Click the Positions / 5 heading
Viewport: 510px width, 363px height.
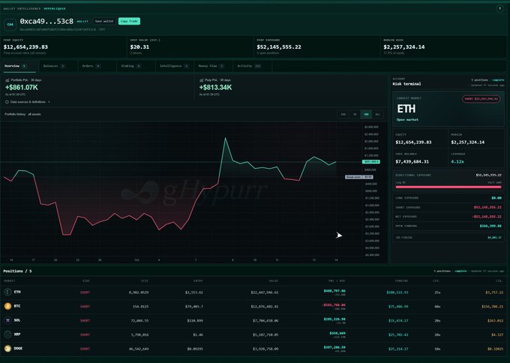17,271
